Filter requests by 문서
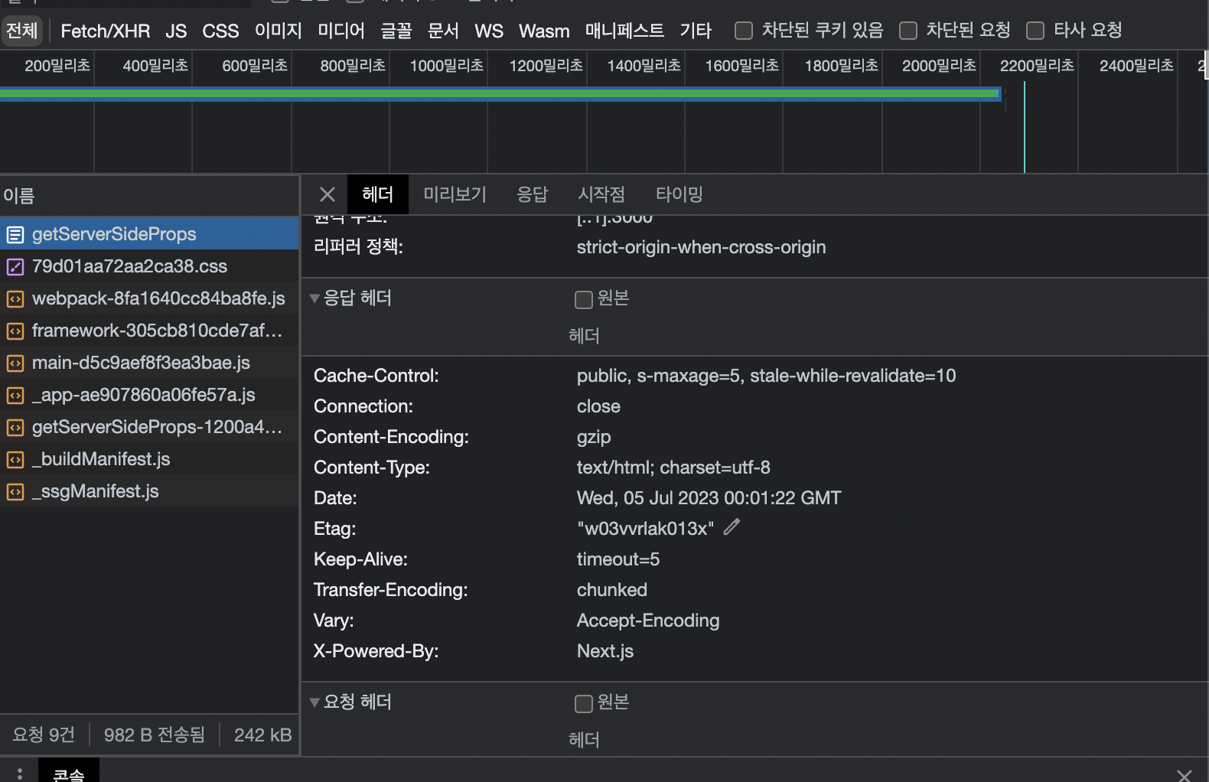This screenshot has height=782, width=1209. coord(443,31)
